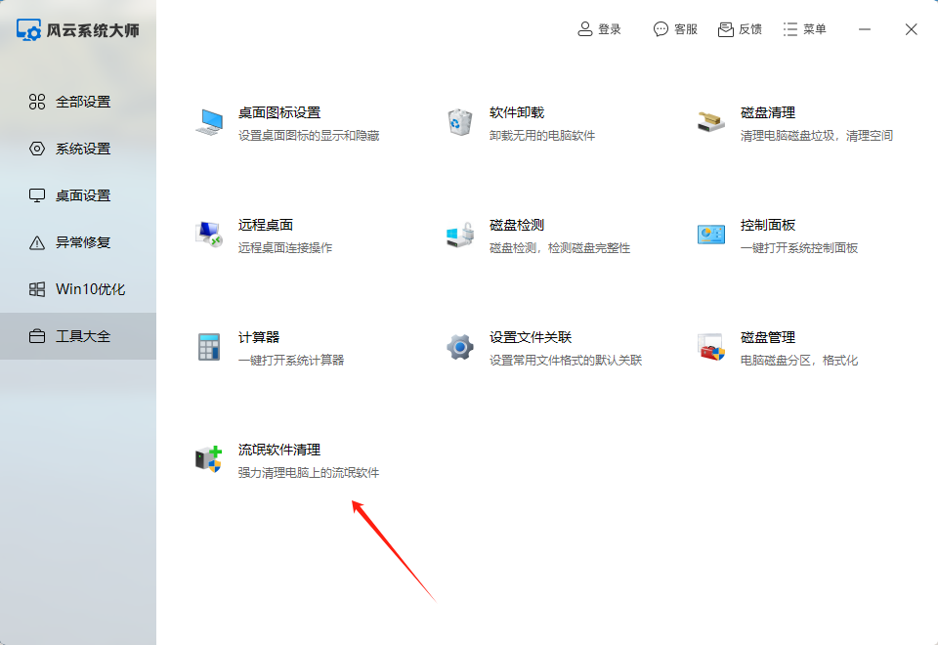Click description 设置常用文件格式的默认关联
938x645 pixels.
pos(566,361)
